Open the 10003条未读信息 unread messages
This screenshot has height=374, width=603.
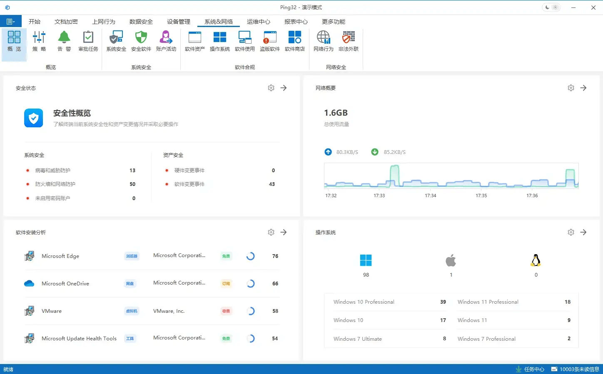click(x=575, y=369)
